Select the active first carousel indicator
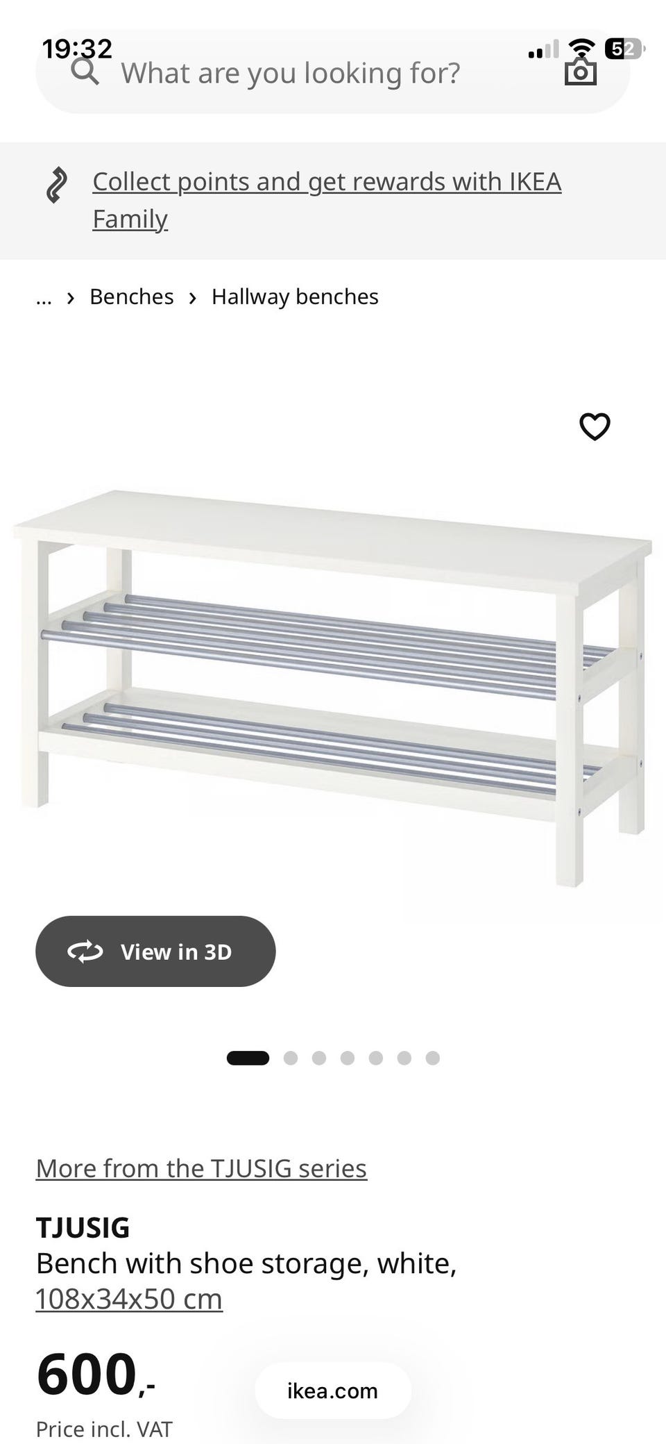Screen dimensions: 666x1444 coord(248,1058)
